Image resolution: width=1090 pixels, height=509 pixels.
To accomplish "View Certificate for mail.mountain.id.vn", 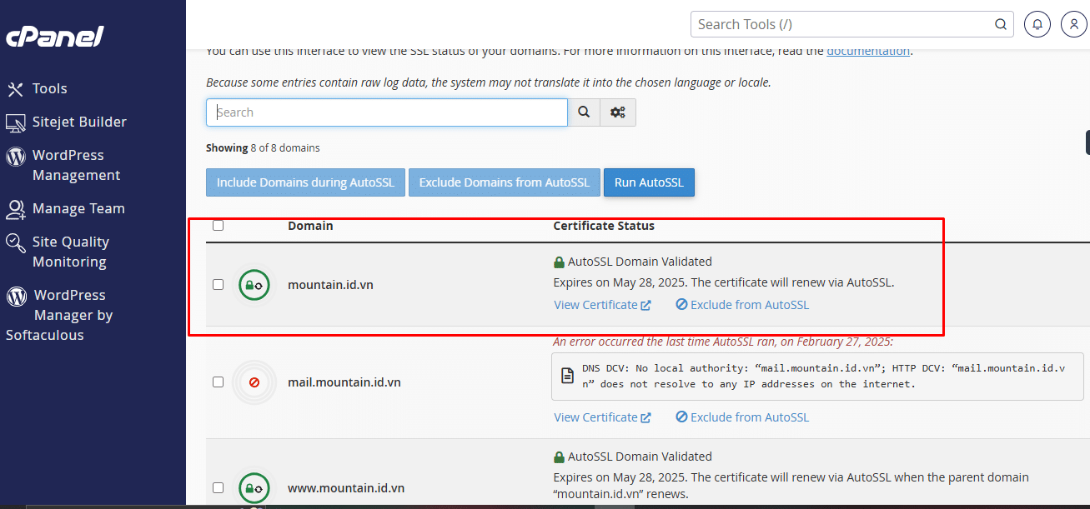I will pyautogui.click(x=602, y=417).
